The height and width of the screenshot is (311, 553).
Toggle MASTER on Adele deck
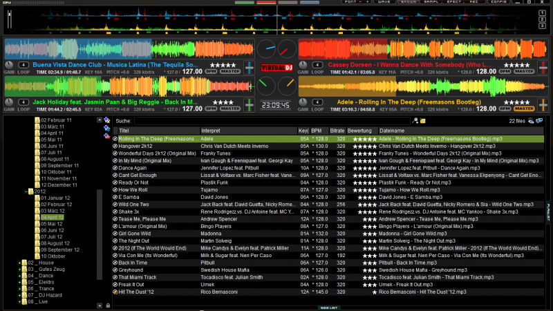click(524, 109)
